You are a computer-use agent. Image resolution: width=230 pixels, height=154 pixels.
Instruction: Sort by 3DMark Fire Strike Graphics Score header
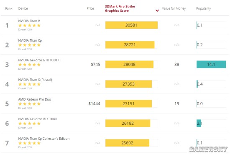(x=120, y=8)
